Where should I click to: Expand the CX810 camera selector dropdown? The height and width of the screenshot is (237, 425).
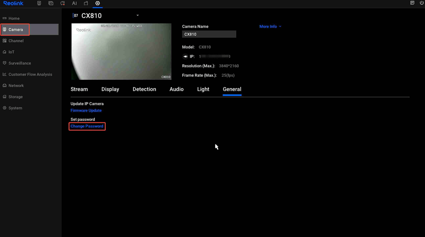[137, 15]
